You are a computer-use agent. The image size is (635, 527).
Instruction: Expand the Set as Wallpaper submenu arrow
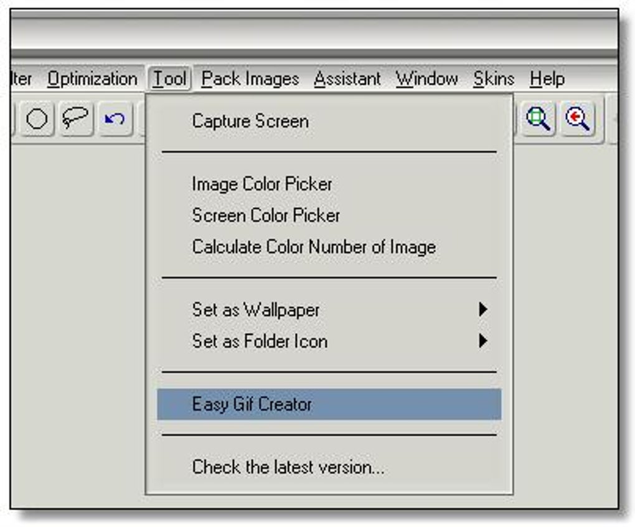point(482,310)
